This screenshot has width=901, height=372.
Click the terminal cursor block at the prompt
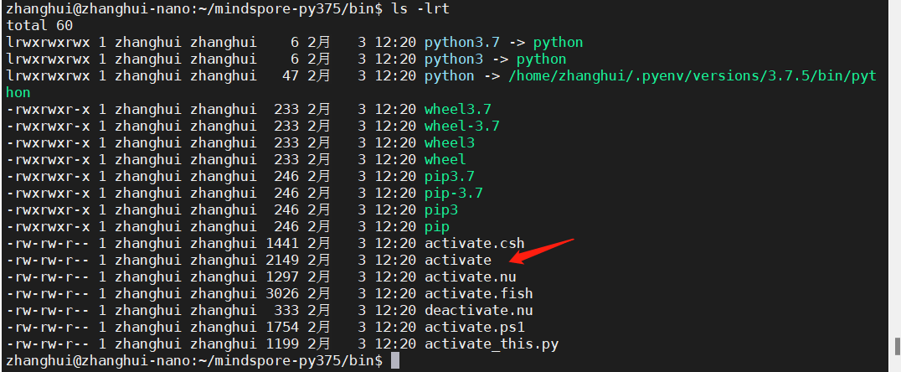395,361
